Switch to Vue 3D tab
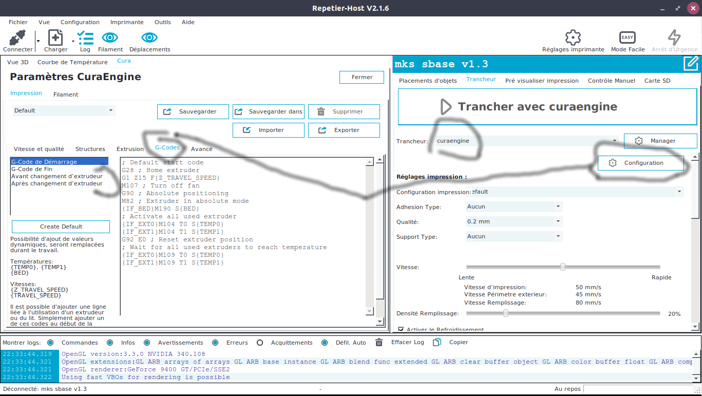The image size is (702, 396). pos(18,62)
